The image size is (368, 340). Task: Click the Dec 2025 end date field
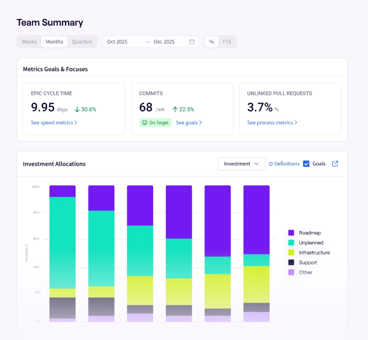coord(164,42)
